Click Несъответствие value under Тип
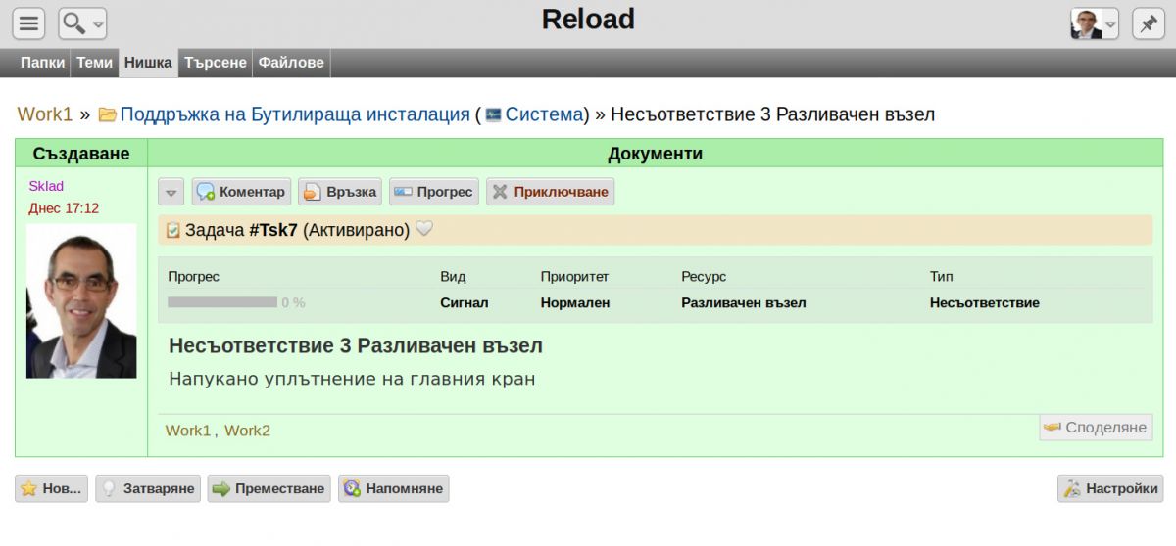1176x546 pixels. click(985, 303)
